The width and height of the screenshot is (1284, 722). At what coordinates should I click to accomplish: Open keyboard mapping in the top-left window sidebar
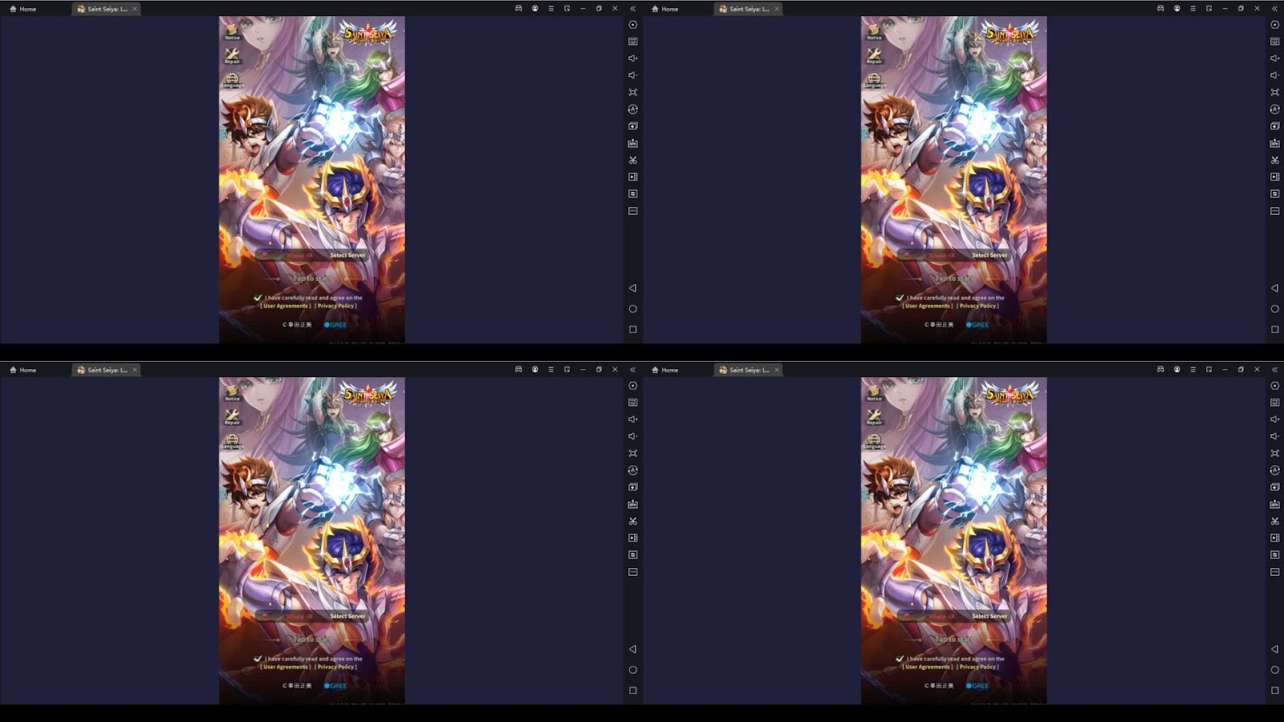coord(633,42)
